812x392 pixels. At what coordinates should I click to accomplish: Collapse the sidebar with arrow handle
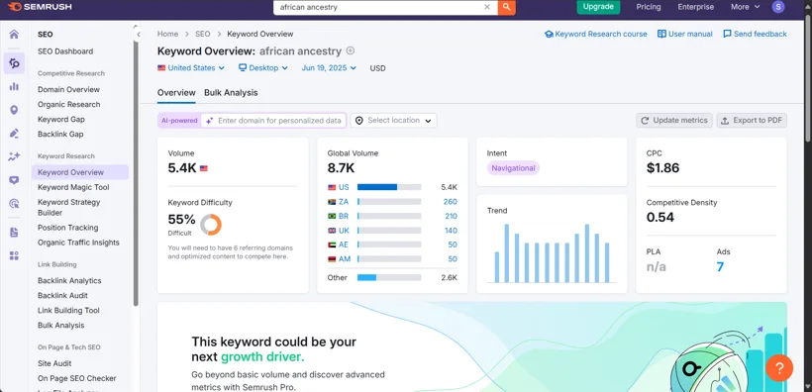pos(138,35)
